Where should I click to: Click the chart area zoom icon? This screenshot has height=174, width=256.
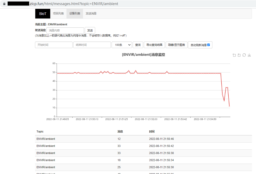pyautogui.click(x=234, y=55)
